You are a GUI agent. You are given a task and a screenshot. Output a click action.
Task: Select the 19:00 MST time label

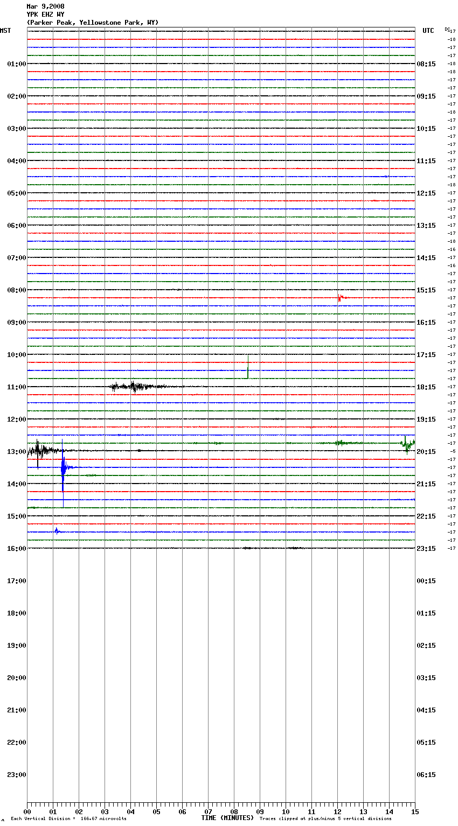[17, 645]
